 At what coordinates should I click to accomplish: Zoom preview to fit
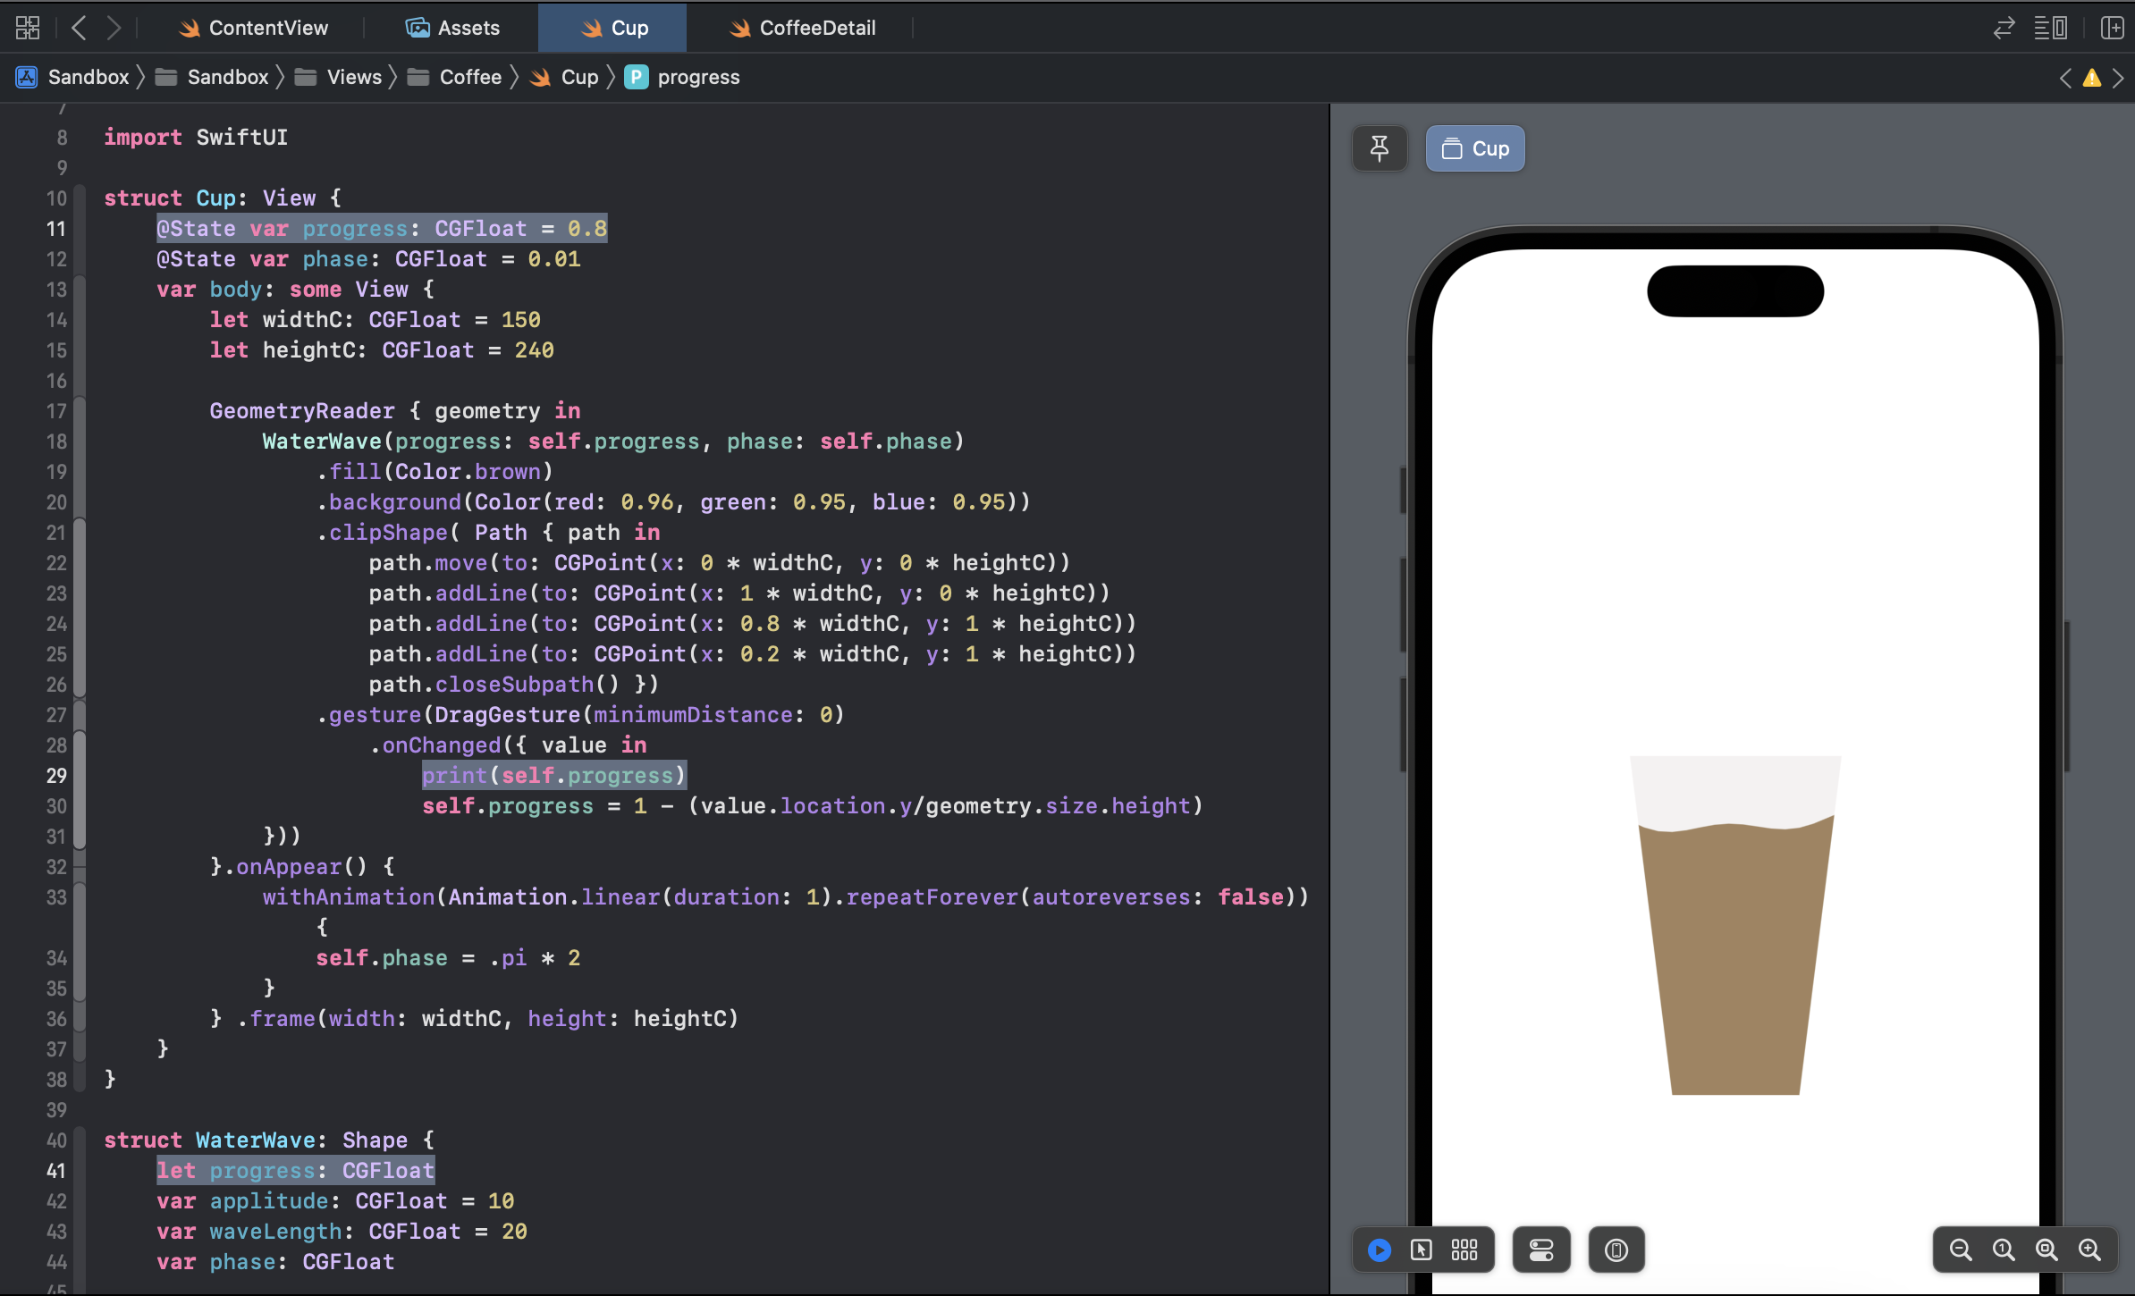(x=2046, y=1250)
